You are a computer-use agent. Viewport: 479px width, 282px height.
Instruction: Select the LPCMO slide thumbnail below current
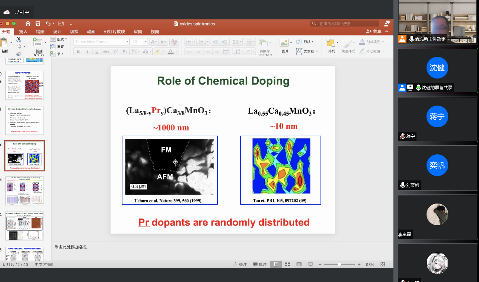24,191
